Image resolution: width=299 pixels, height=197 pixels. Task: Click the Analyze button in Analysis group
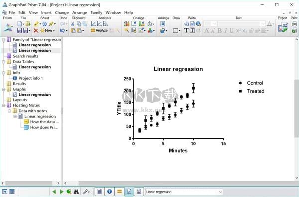99,30
